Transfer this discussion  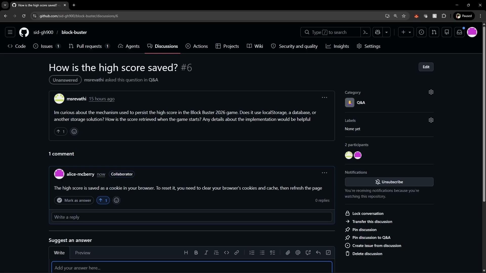[x=369, y=222]
